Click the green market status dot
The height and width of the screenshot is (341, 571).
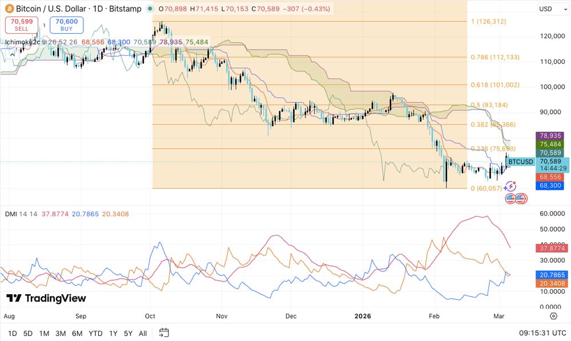[x=150, y=9]
